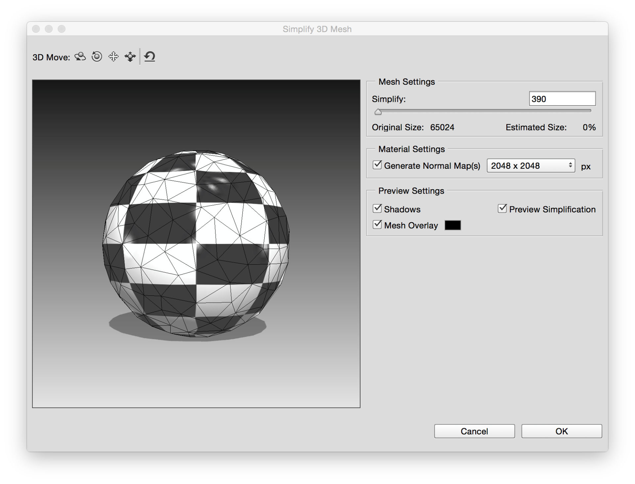The image size is (635, 484).
Task: Toggle Preview Simplification
Action: tap(502, 208)
